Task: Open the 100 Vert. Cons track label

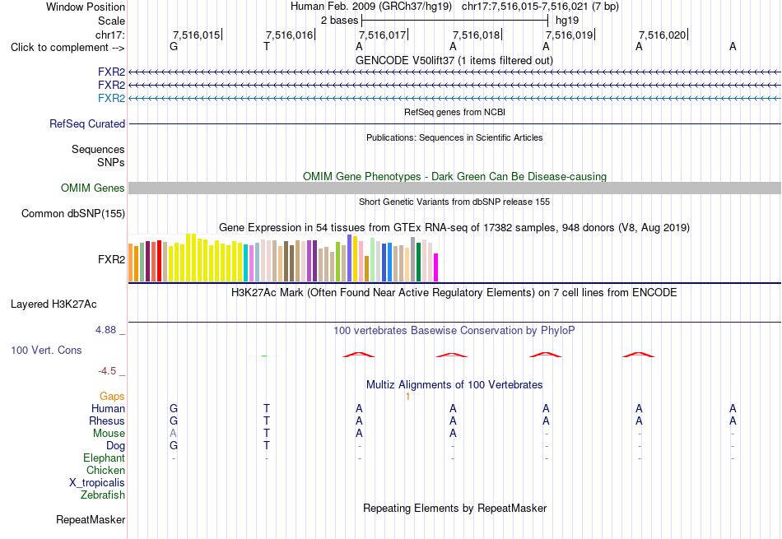Action: pyautogui.click(x=46, y=350)
